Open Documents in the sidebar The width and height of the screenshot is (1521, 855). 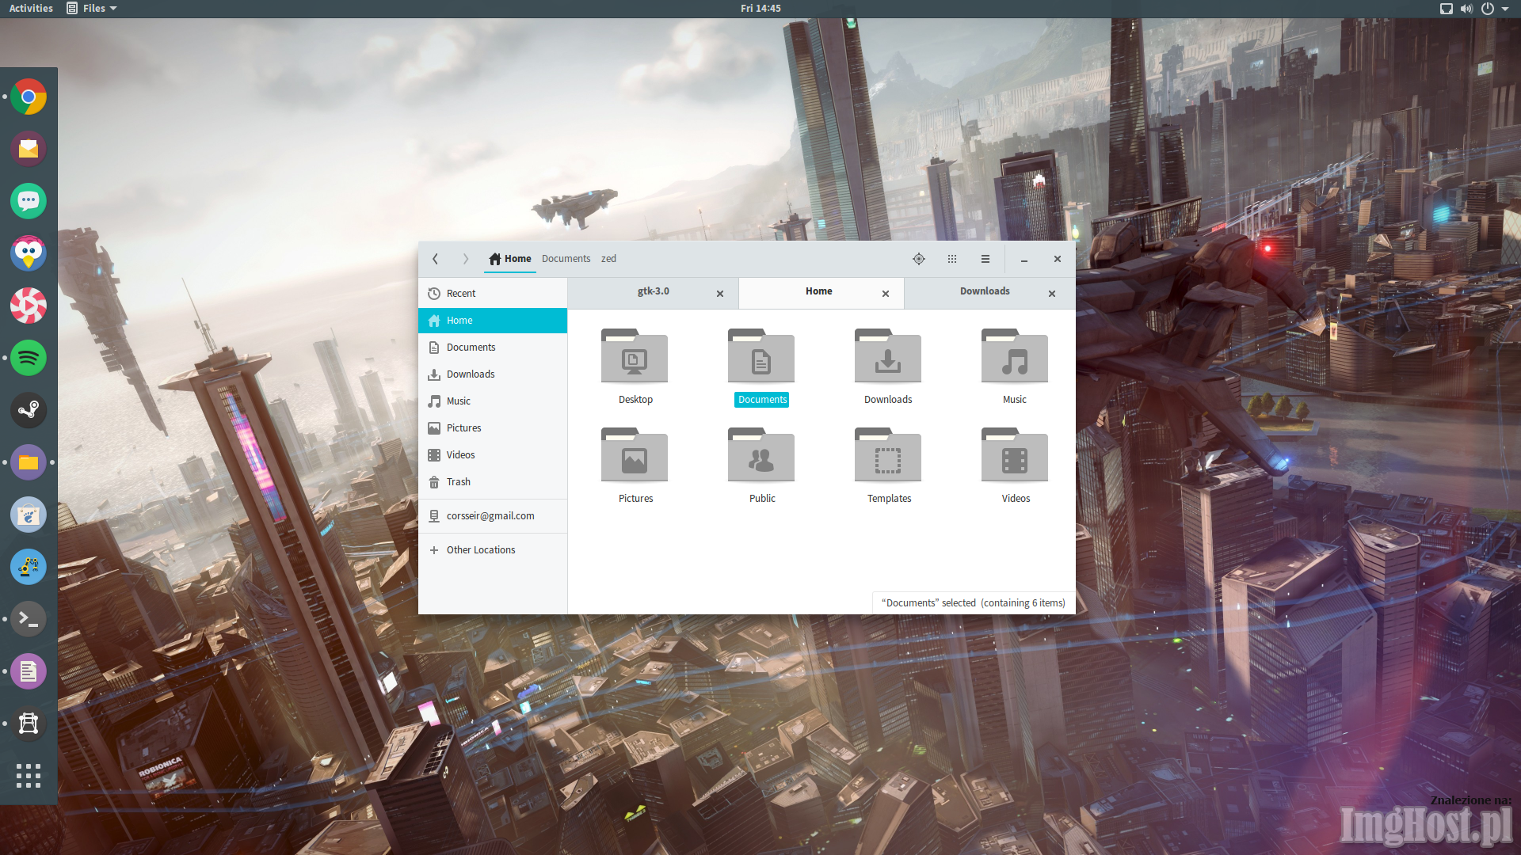click(493, 348)
